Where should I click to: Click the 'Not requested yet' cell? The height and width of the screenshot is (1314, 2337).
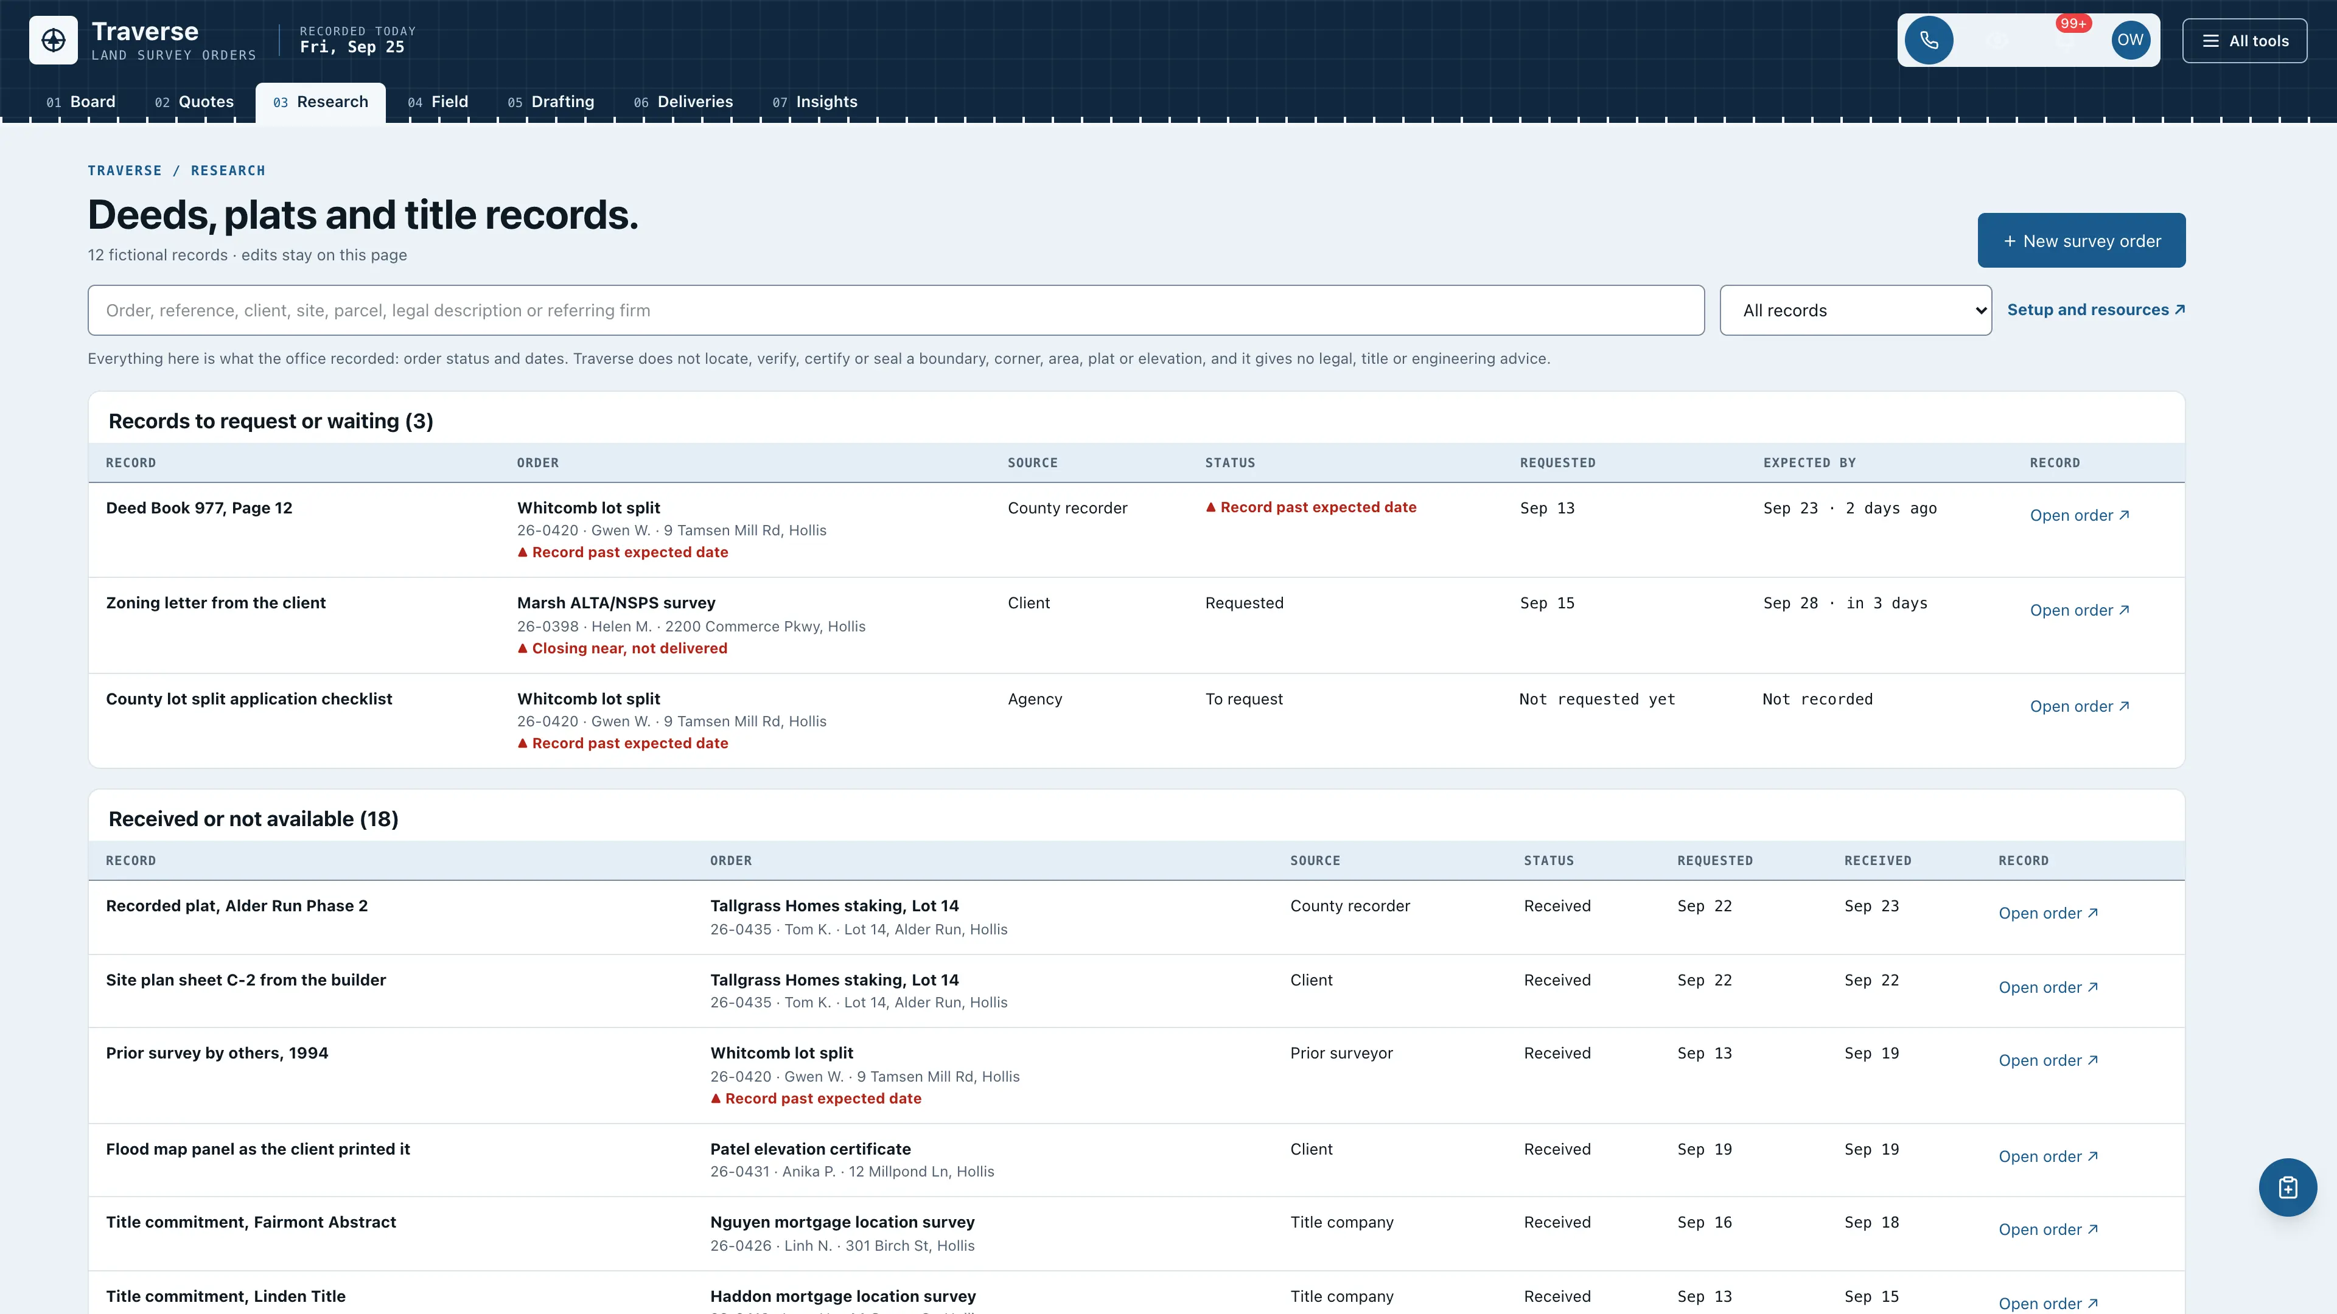tap(1597, 699)
